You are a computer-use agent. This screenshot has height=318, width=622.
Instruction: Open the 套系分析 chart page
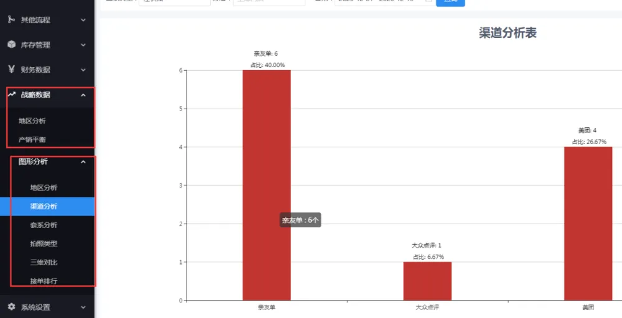[x=44, y=225]
